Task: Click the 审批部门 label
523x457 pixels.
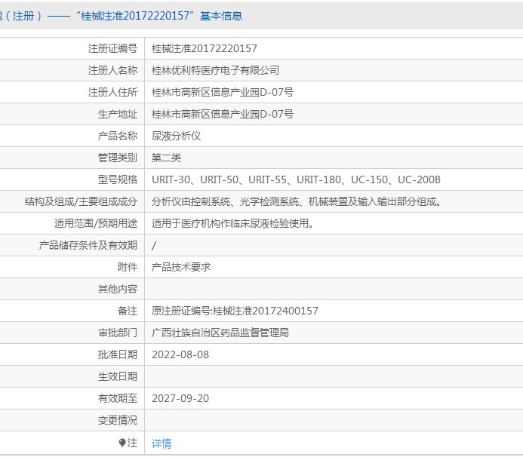Action: pos(118,333)
